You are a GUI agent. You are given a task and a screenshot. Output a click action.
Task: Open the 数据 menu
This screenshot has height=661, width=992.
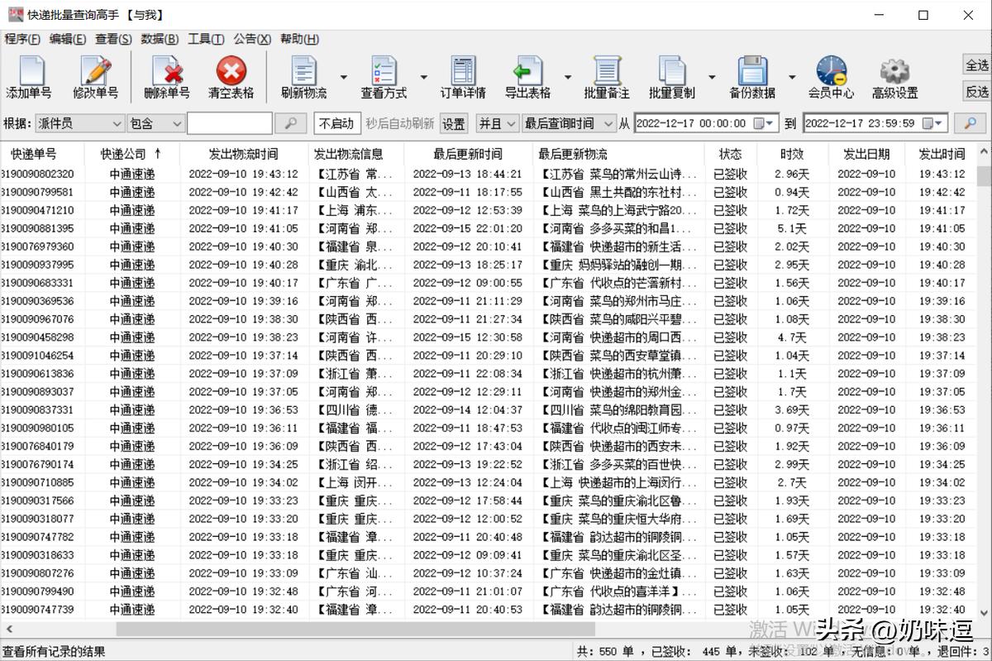[x=158, y=39]
